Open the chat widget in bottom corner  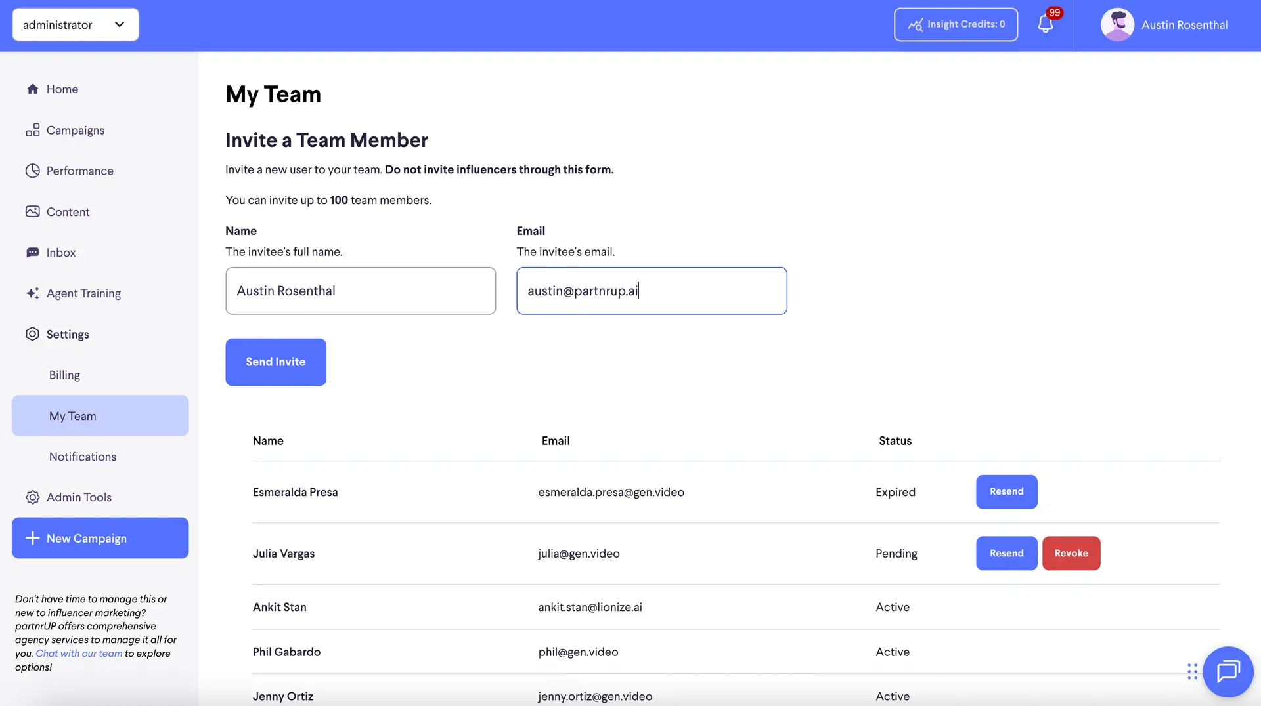tap(1228, 671)
